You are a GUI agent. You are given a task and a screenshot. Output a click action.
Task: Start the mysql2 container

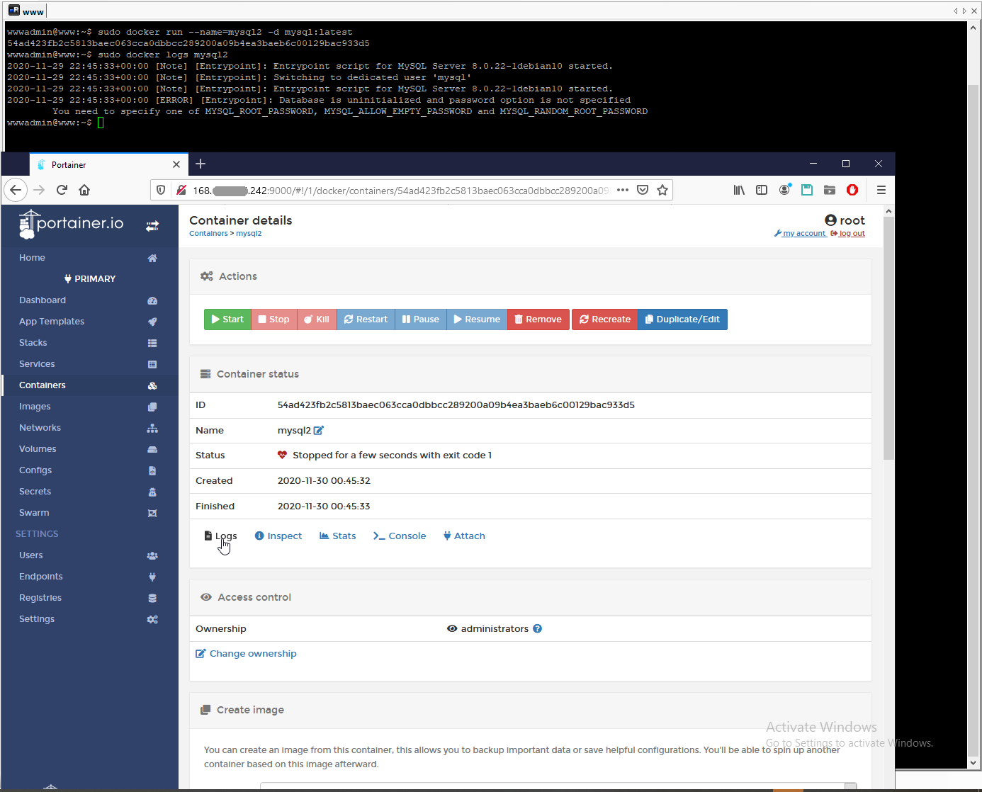(227, 319)
